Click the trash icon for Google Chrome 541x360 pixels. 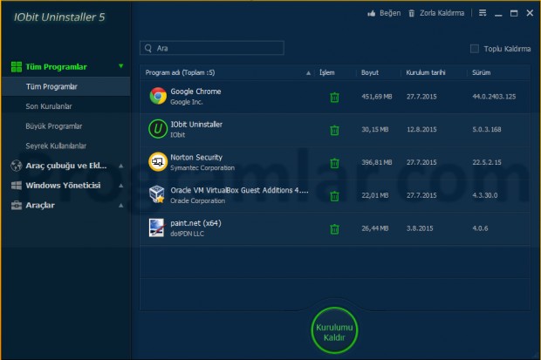tap(334, 98)
